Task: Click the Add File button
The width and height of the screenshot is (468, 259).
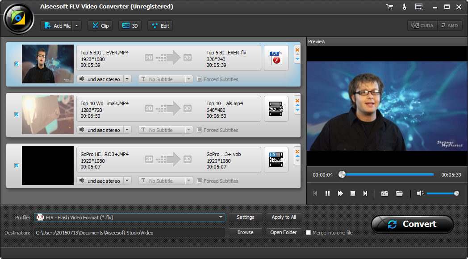Action: (57, 25)
